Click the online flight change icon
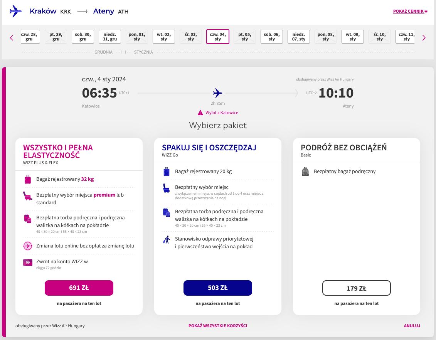 [x=27, y=246]
